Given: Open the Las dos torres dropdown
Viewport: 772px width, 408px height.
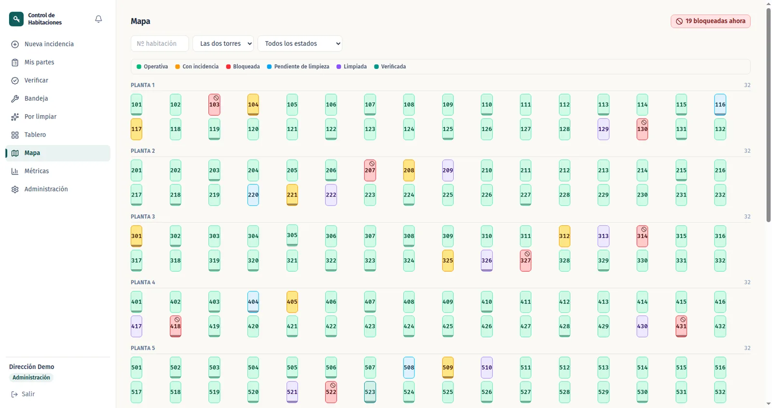Looking at the screenshot, I should click(x=223, y=43).
